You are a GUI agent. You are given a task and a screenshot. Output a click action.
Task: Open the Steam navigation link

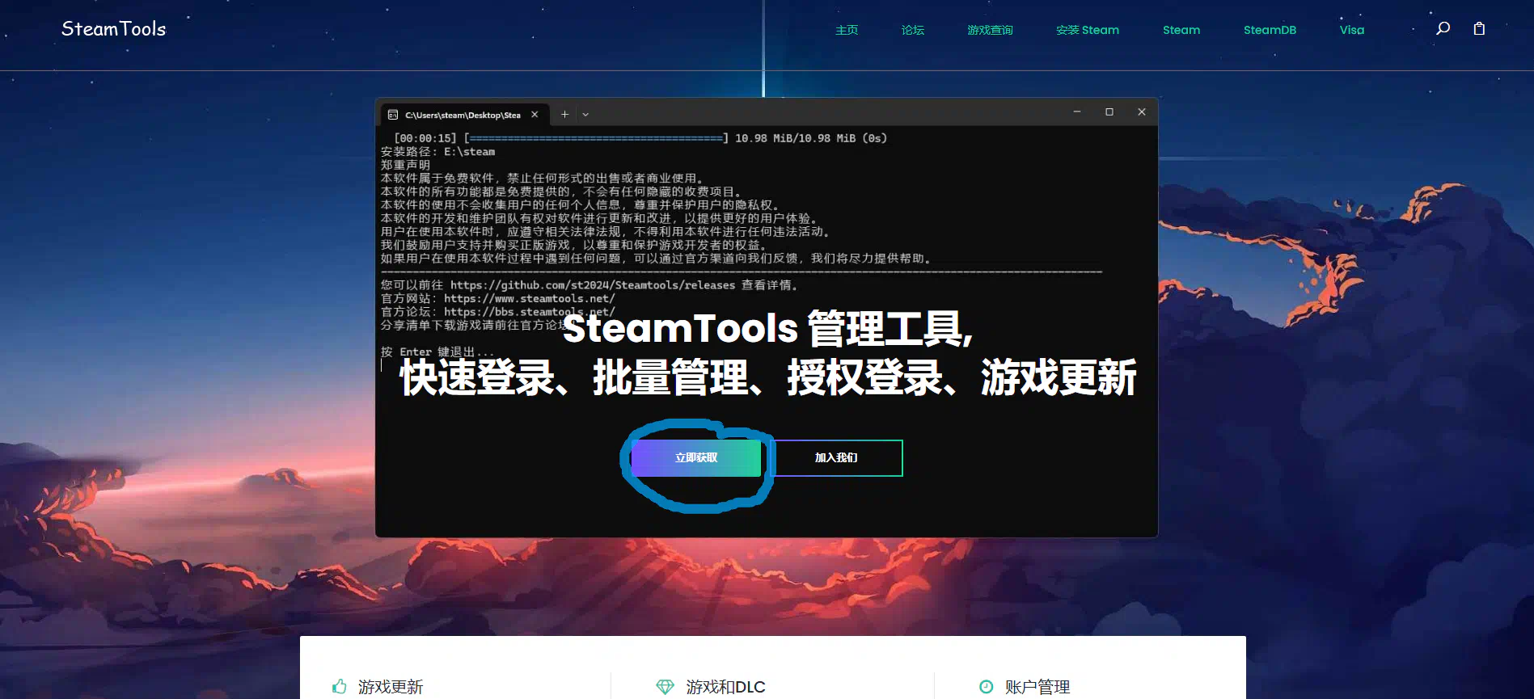pyautogui.click(x=1181, y=30)
